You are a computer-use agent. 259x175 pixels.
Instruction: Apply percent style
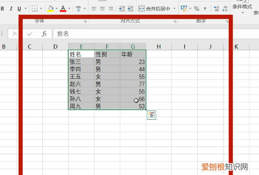click(x=196, y=9)
